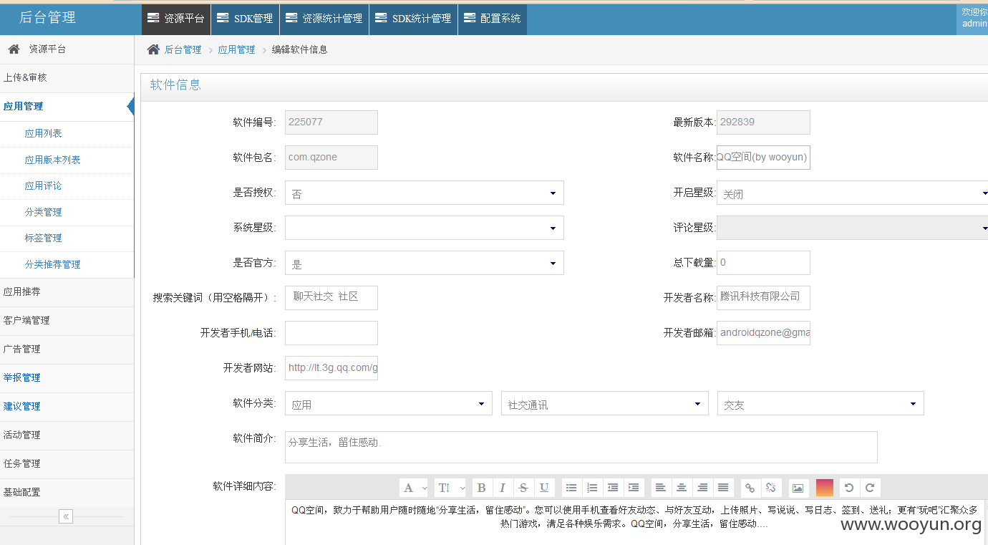Viewport: 988px width, 545px height.
Task: Center align text in editor
Action: point(682,488)
